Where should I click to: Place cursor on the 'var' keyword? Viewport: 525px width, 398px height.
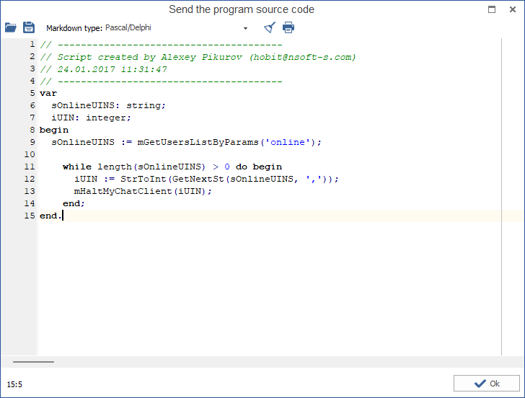point(48,93)
